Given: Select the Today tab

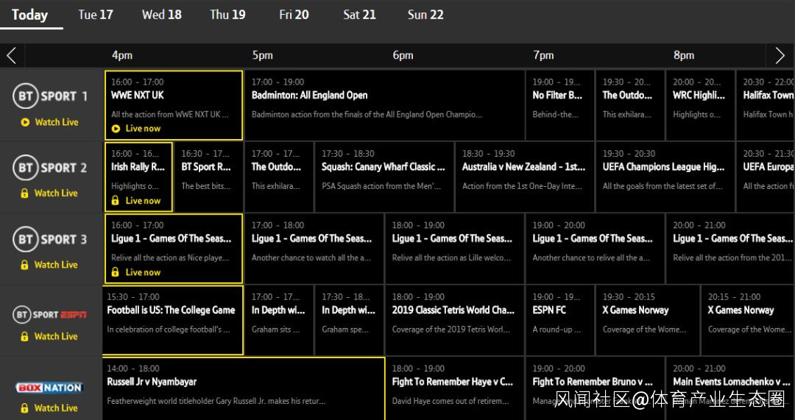Looking at the screenshot, I should coord(30,15).
